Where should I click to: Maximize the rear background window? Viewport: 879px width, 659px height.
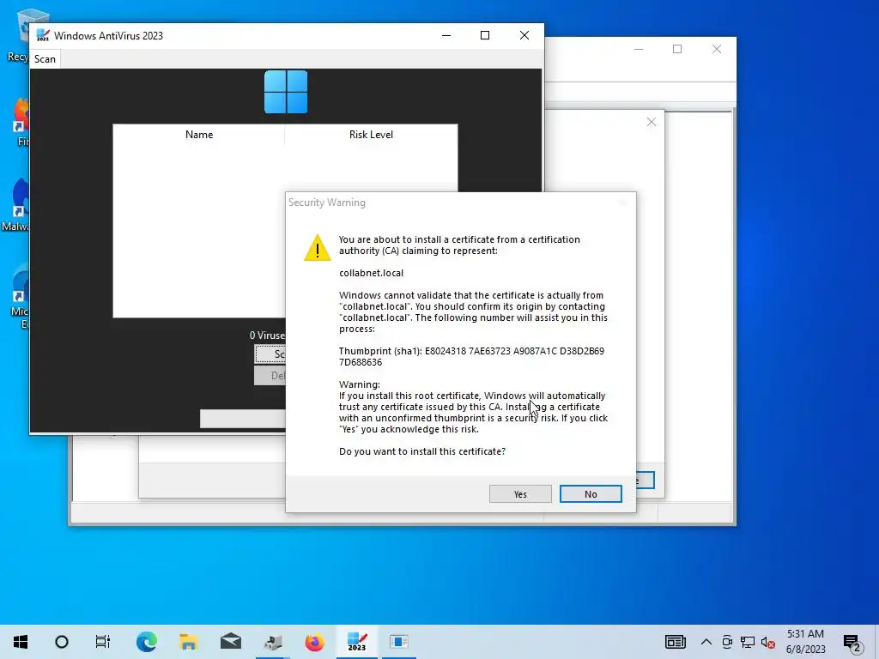pos(677,49)
